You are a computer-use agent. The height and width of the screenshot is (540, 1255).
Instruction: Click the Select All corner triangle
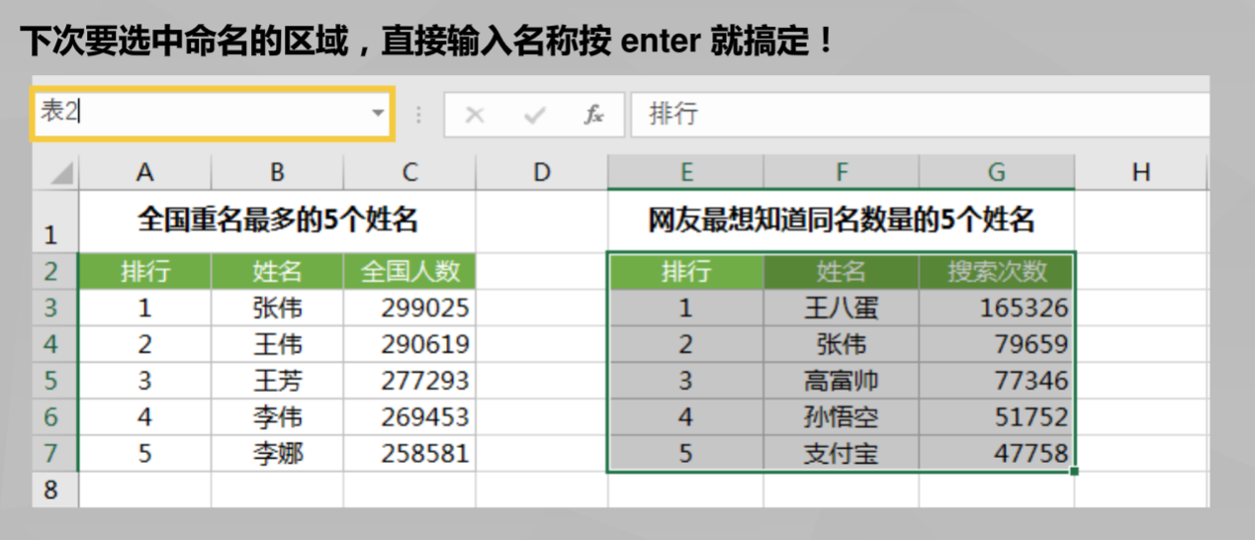coord(62,174)
